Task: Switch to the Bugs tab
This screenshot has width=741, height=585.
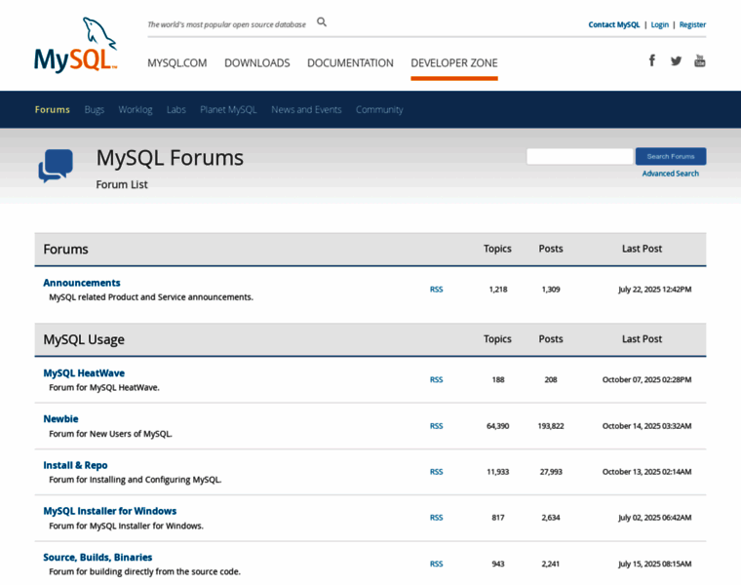Action: click(x=94, y=110)
